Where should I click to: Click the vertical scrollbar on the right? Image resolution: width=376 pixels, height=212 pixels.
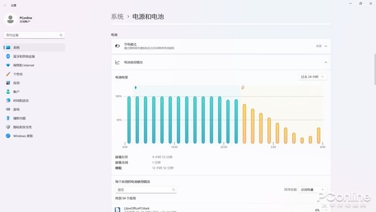[x=375, y=69]
